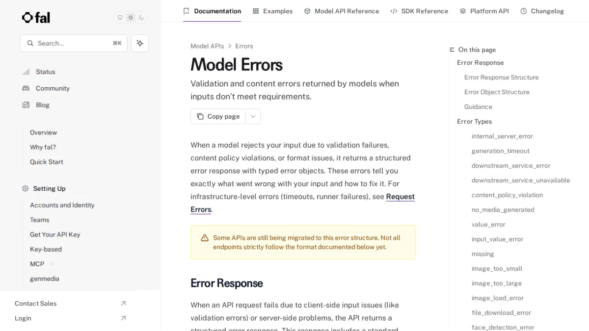Open the AI assistant sparkle button
The width and height of the screenshot is (589, 331).
pyautogui.click(x=140, y=43)
